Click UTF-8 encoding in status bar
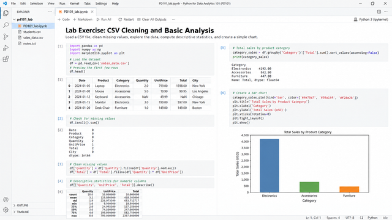 point(350,218)
